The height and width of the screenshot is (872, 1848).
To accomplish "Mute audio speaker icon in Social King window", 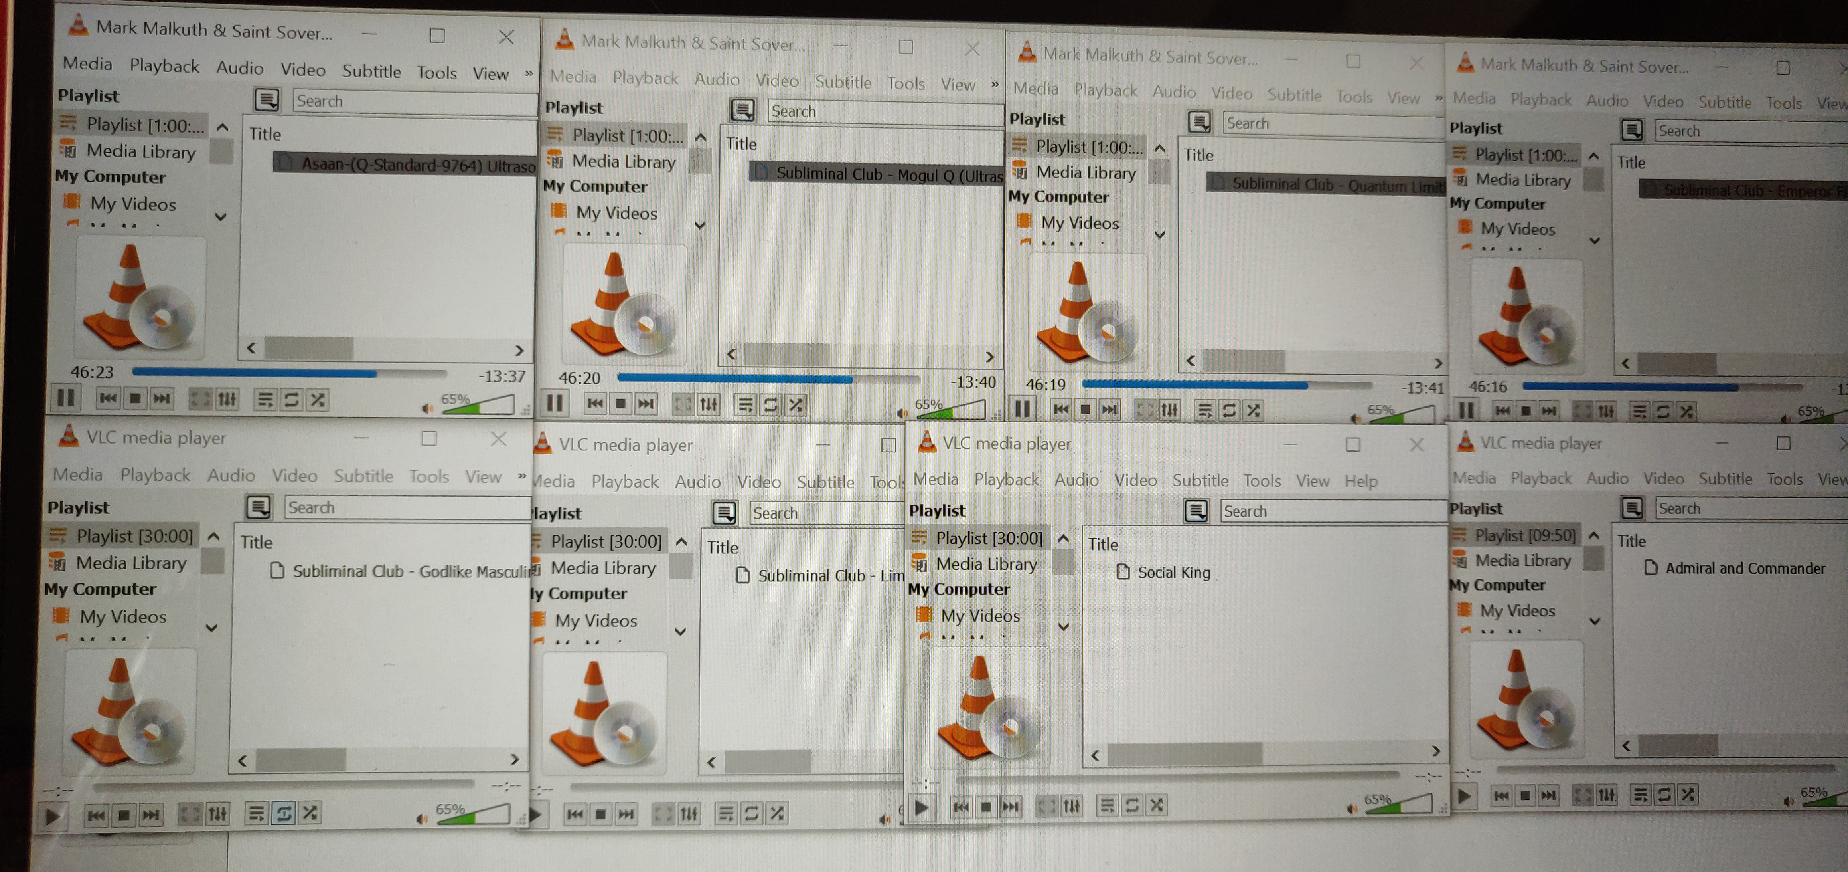I will pos(1352,809).
